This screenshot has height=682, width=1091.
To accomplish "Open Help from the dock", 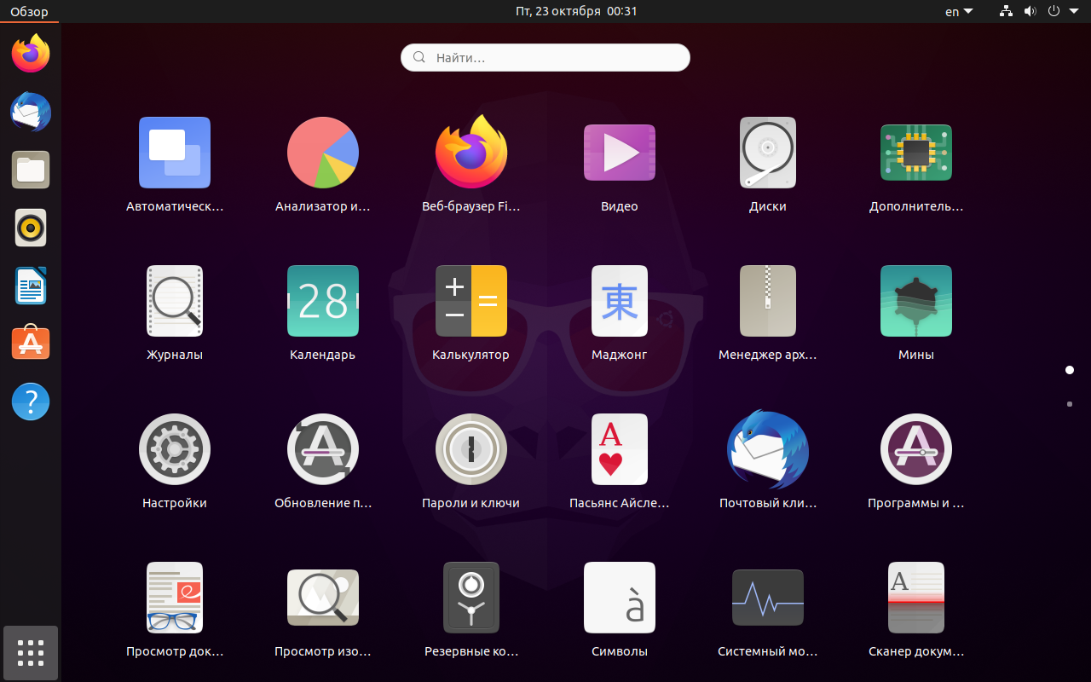I will (x=31, y=402).
